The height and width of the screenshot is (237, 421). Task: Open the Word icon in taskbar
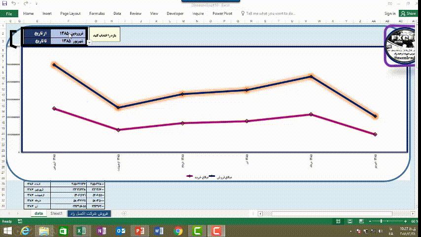pyautogui.click(x=159, y=231)
